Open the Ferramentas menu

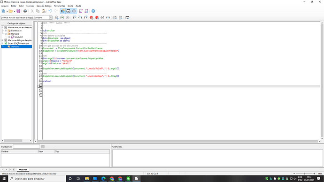click(60, 6)
